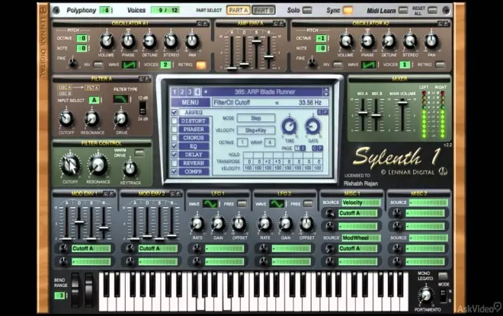Click Oscillator A1 Detune knob
This screenshot has width=503, height=316.
(149, 41)
